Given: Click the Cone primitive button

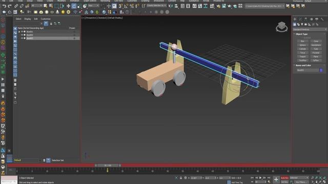Looking at the screenshot, I should pos(316,41).
